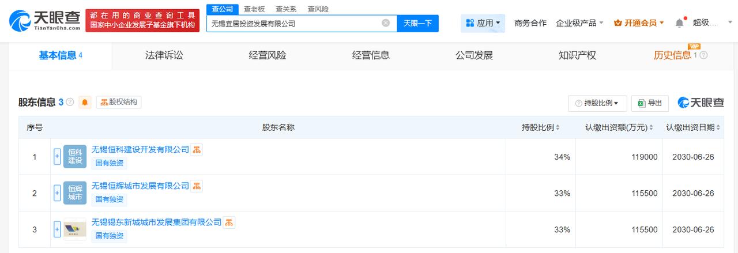Click the 序号 column header
The image size is (738, 253).
35,127
